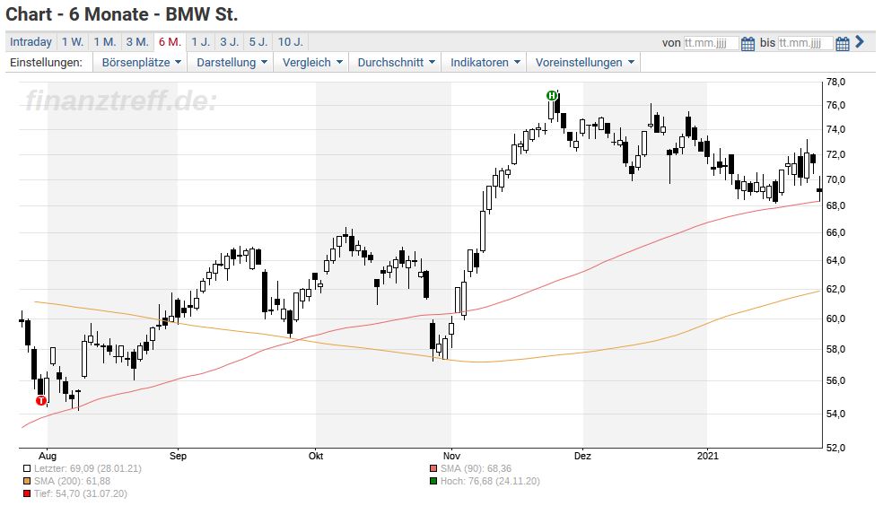Click the red T low marker

[41, 401]
